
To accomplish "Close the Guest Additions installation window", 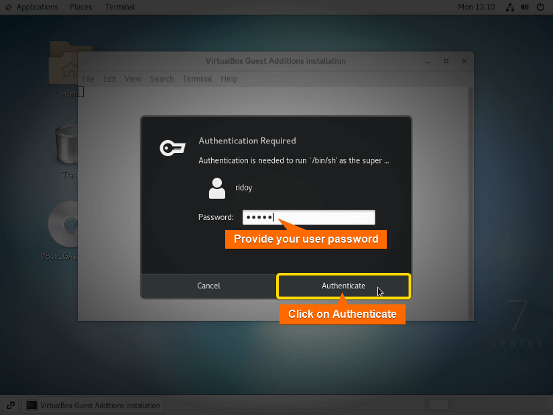I will coord(465,61).
